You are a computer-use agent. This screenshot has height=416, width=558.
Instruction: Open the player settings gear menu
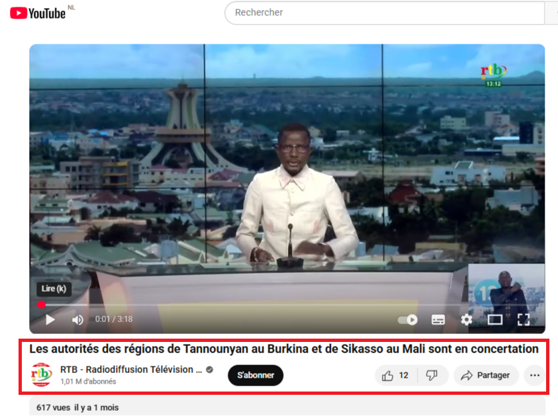pos(467,320)
